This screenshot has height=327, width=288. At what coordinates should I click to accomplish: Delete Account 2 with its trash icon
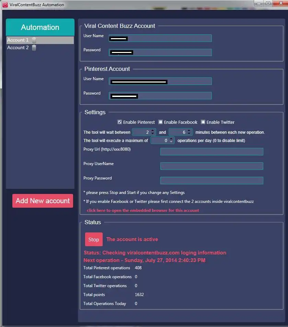coord(34,48)
